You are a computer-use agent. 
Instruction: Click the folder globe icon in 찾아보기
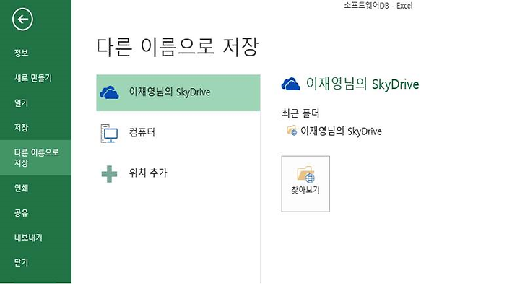[305, 175]
